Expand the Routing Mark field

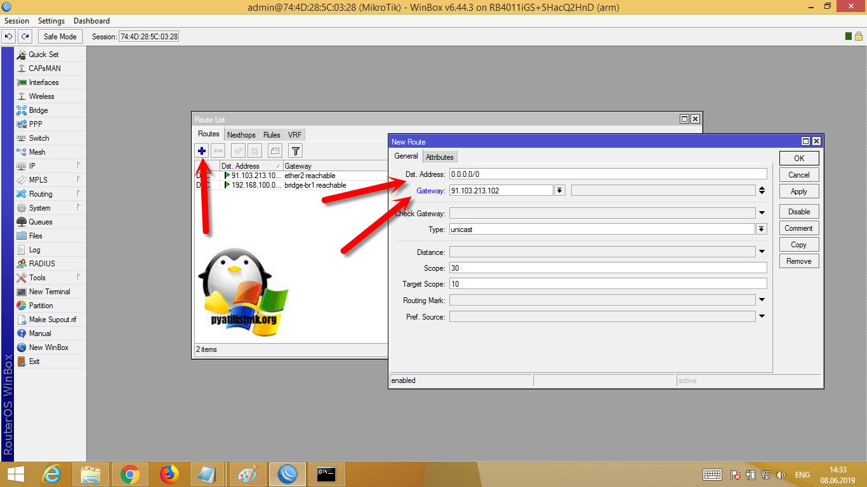point(762,300)
